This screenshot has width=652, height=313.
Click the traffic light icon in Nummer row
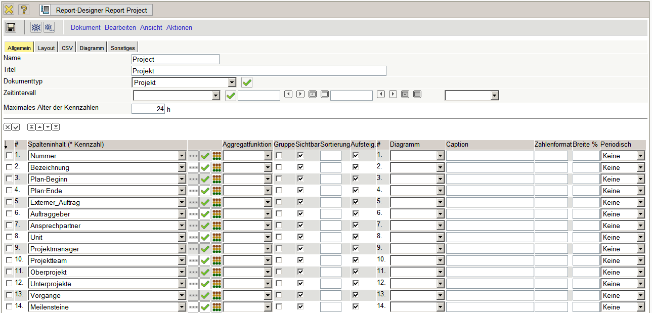pyautogui.click(x=217, y=156)
